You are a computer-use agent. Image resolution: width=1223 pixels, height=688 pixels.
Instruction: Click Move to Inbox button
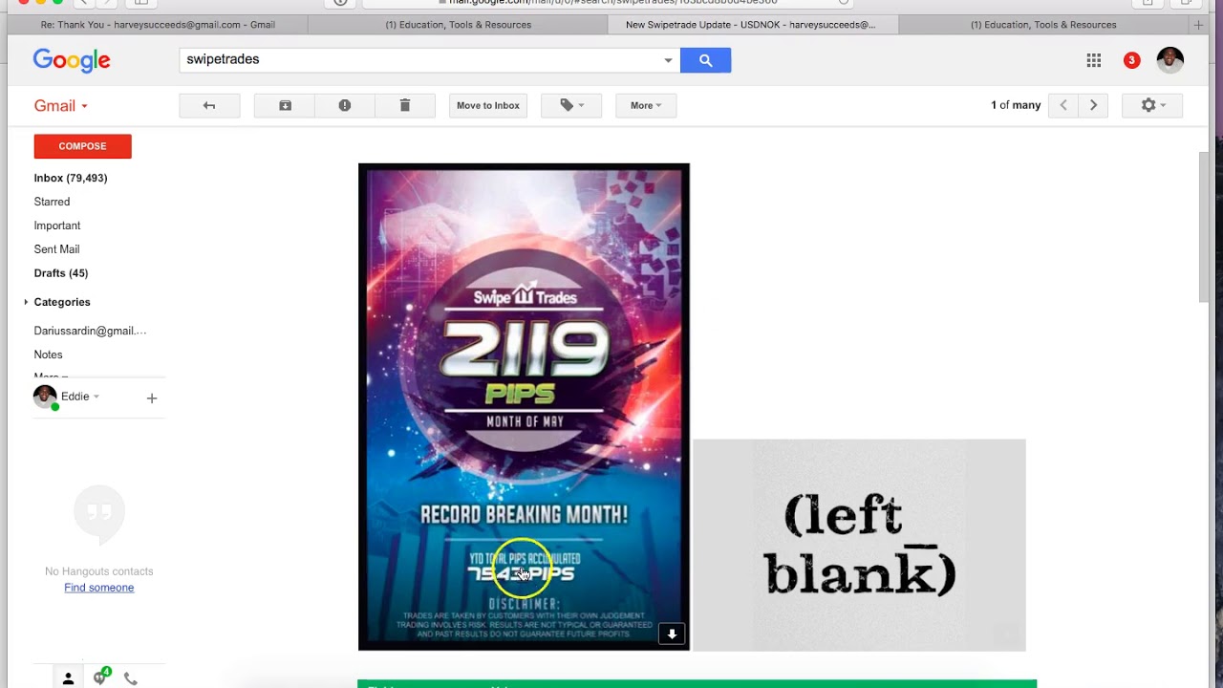488,105
